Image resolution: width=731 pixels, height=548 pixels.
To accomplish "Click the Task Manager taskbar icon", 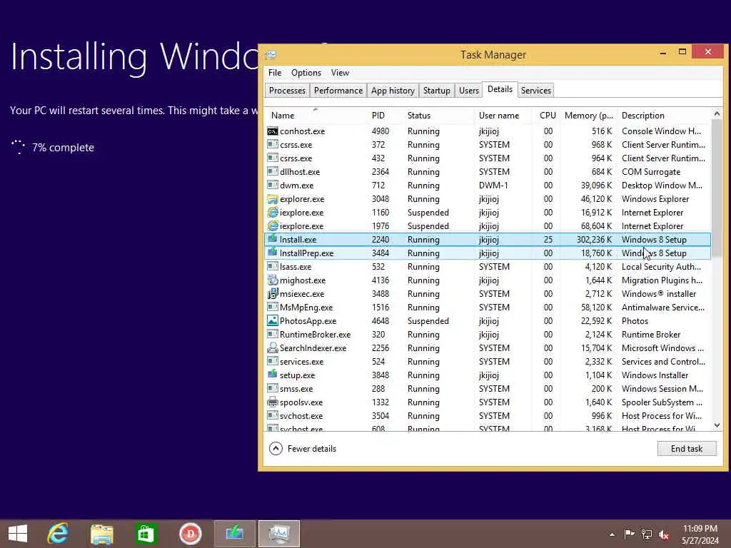I will 279,534.
